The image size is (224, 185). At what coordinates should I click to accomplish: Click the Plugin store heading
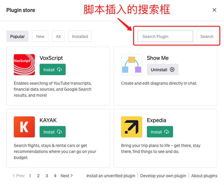point(21,10)
